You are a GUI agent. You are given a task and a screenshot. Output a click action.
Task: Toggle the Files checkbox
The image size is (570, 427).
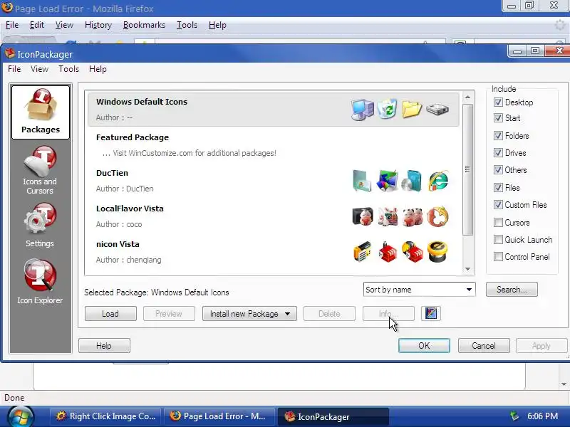pos(498,188)
